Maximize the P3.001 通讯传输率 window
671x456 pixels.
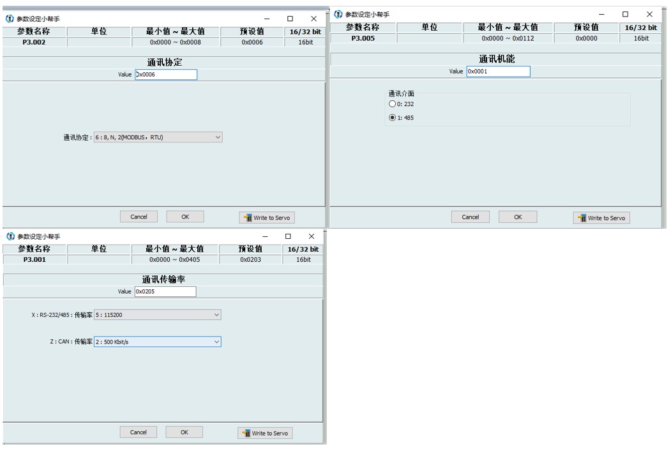coord(288,236)
